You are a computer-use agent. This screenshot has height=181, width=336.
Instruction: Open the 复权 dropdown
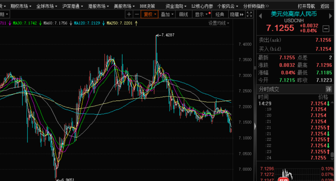(150, 14)
